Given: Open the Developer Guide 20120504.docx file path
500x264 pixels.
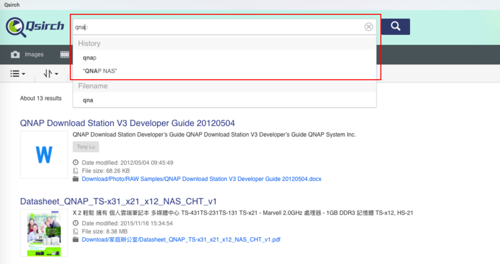Looking at the screenshot, I should [x=201, y=179].
